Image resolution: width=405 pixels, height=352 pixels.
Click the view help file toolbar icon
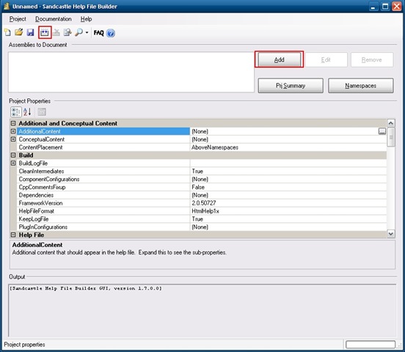[x=67, y=32]
